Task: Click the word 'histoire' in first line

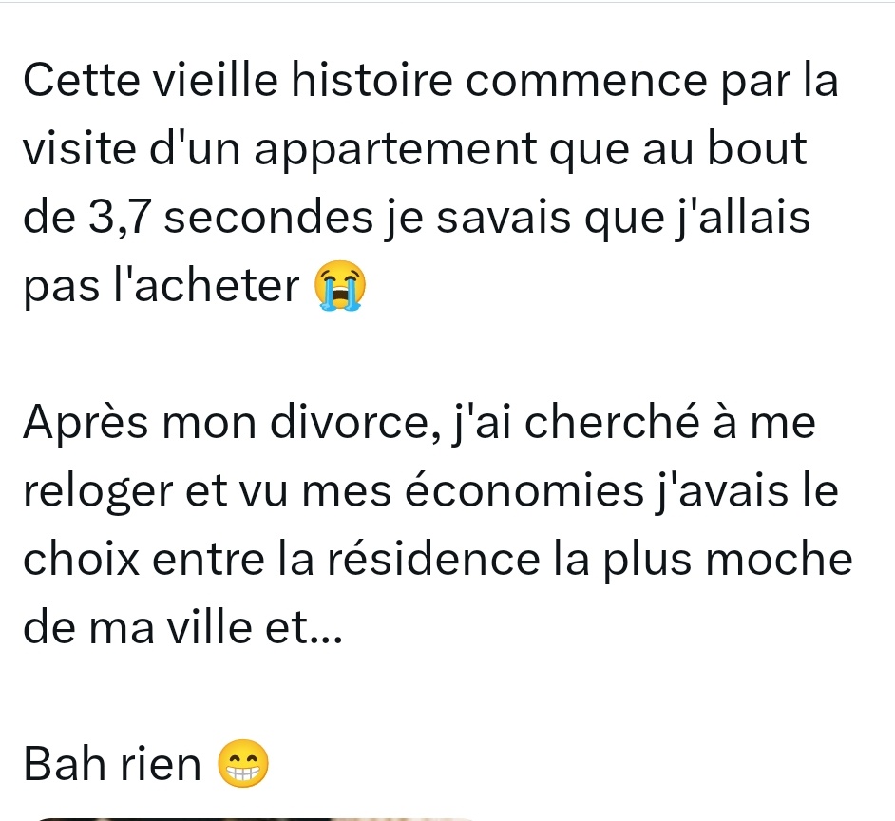Action: [372, 80]
